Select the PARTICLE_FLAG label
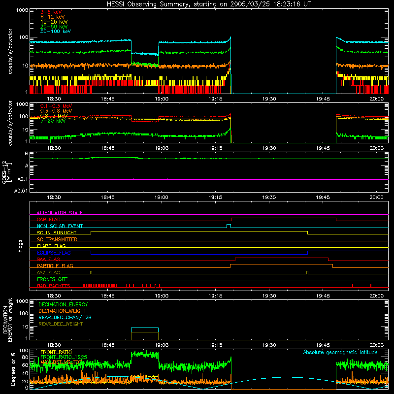 coord(55,265)
